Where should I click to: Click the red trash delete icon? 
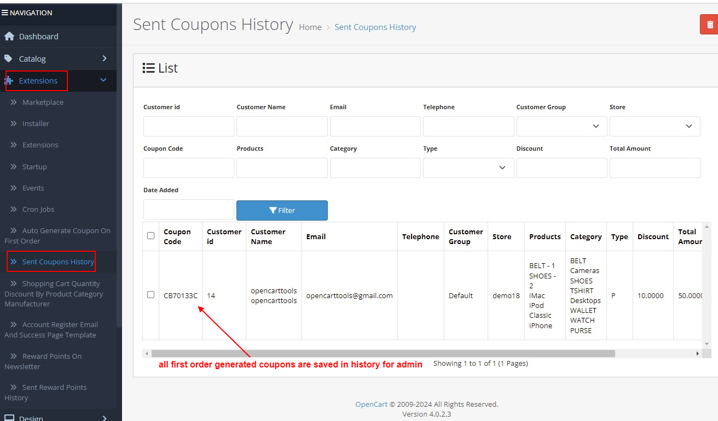click(710, 25)
